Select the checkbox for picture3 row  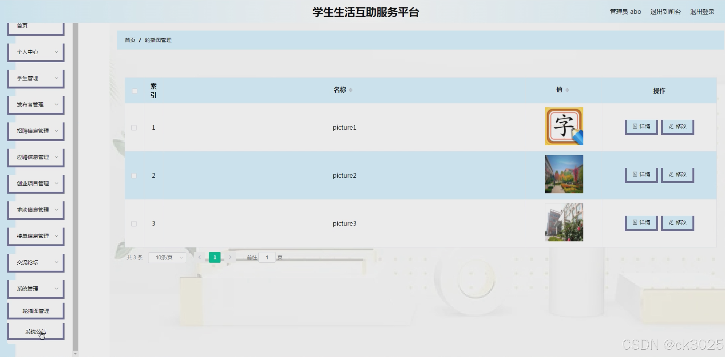tap(134, 224)
